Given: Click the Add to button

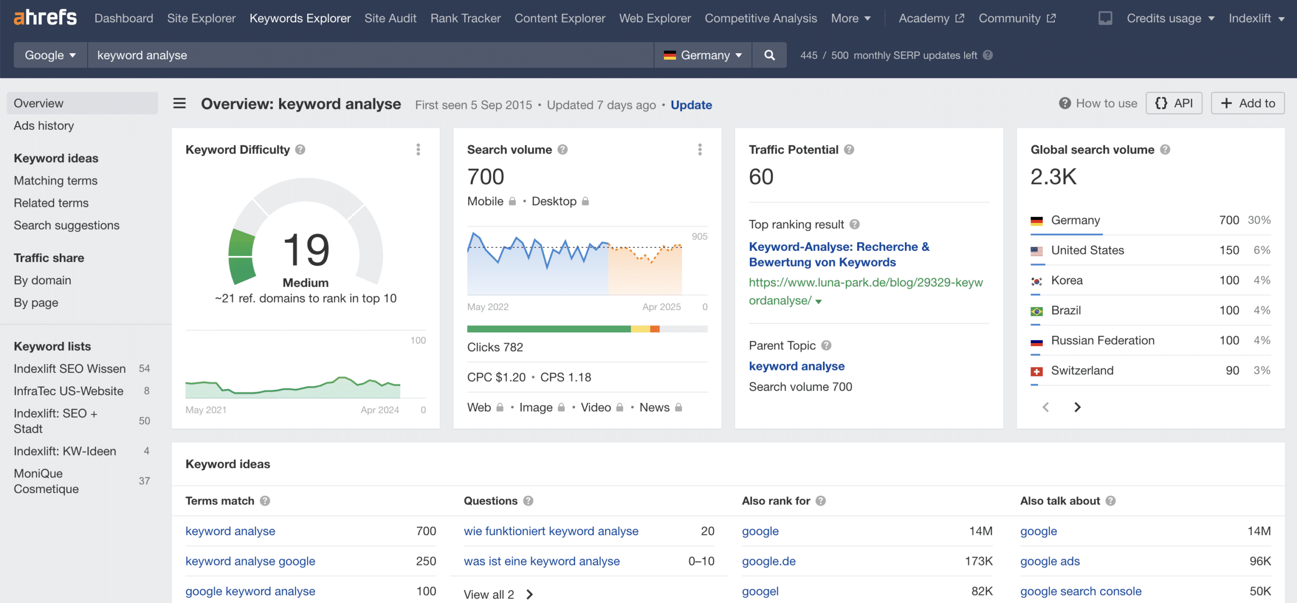Looking at the screenshot, I should click(1247, 103).
